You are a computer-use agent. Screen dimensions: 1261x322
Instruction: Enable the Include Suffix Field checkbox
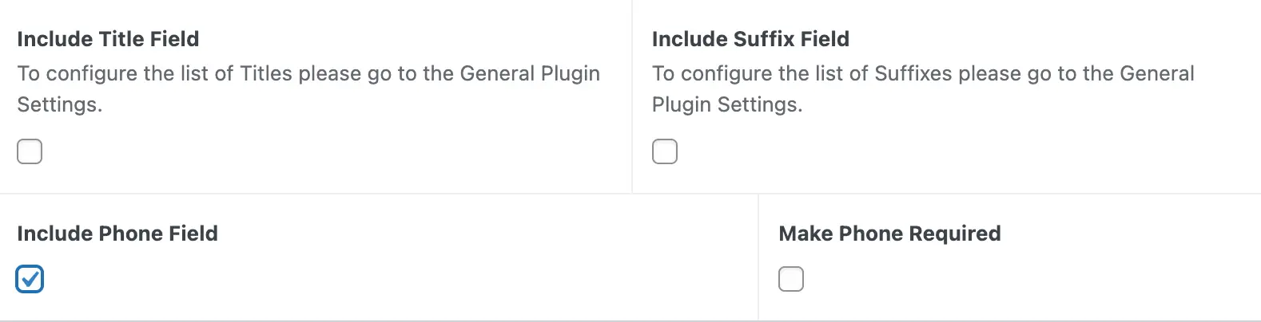click(x=665, y=151)
